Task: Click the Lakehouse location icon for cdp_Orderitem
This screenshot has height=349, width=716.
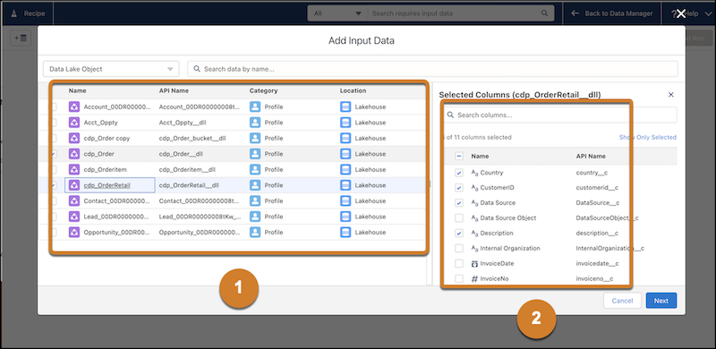Action: point(345,169)
